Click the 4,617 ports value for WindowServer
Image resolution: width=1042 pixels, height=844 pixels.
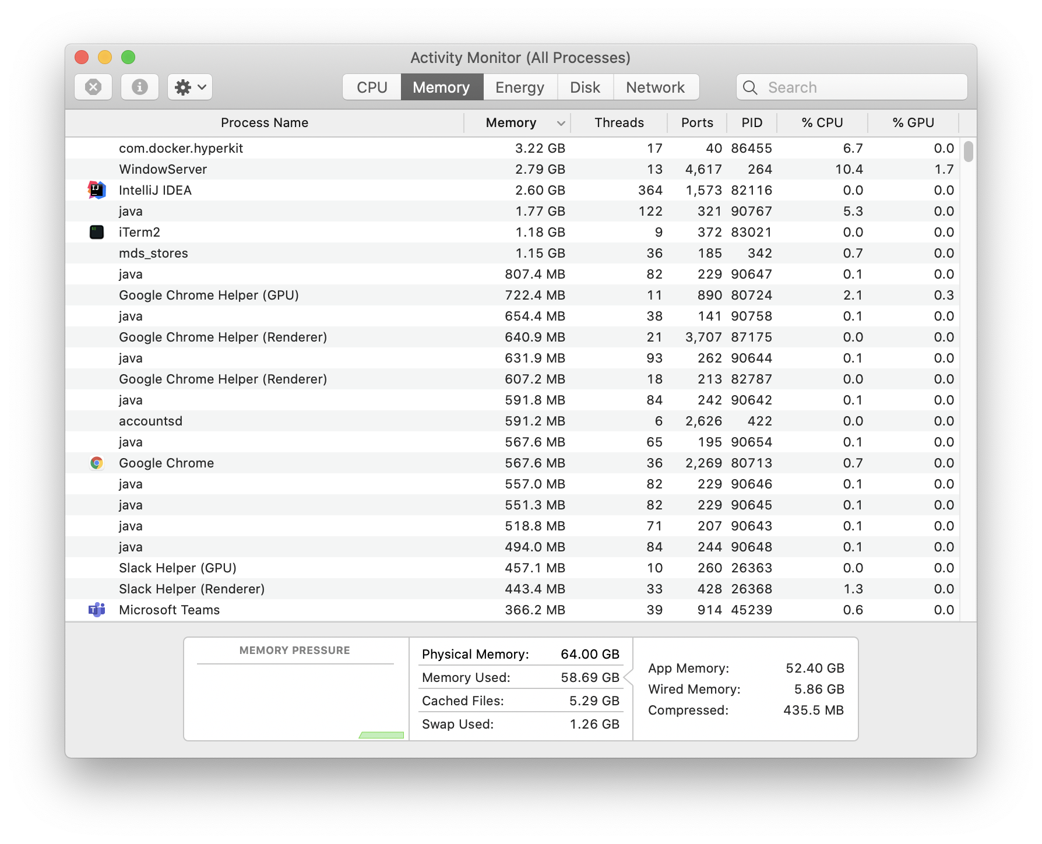[703, 169]
